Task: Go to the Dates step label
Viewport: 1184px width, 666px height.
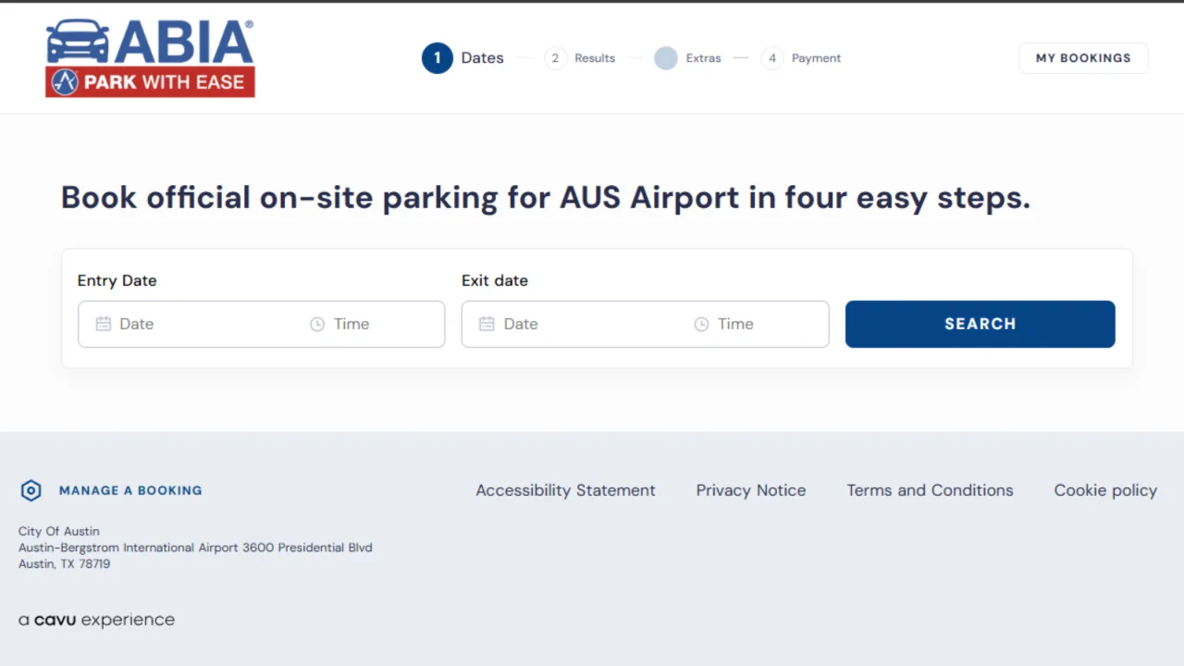Action: [483, 58]
